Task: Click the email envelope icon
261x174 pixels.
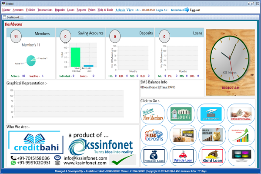Action: (x=57, y=157)
